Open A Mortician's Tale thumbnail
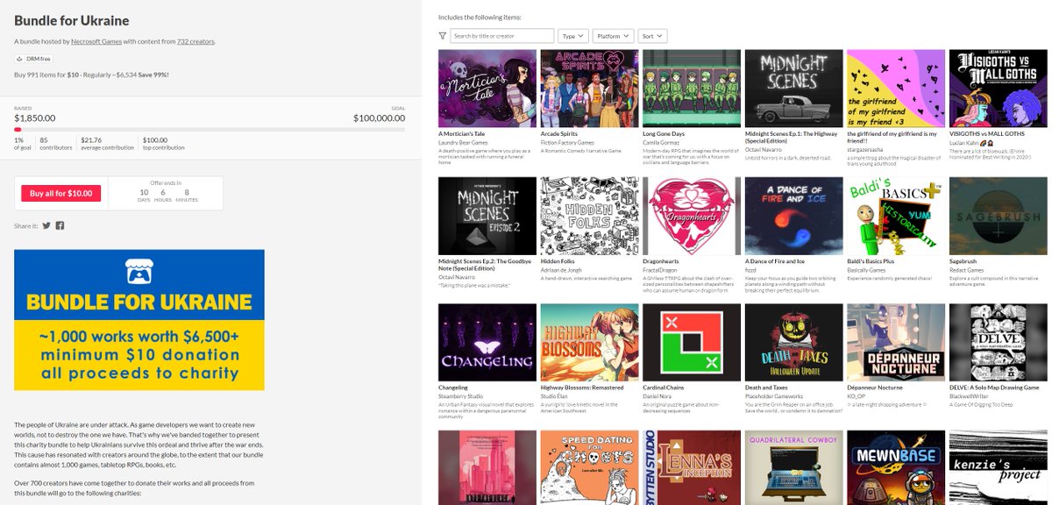The width and height of the screenshot is (1052, 505). (x=487, y=89)
